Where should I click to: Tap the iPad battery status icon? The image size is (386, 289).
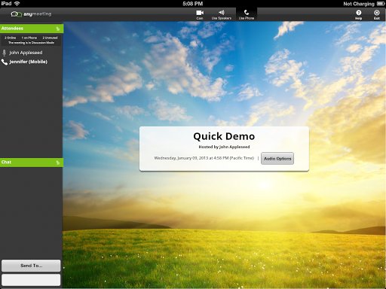[381, 4]
